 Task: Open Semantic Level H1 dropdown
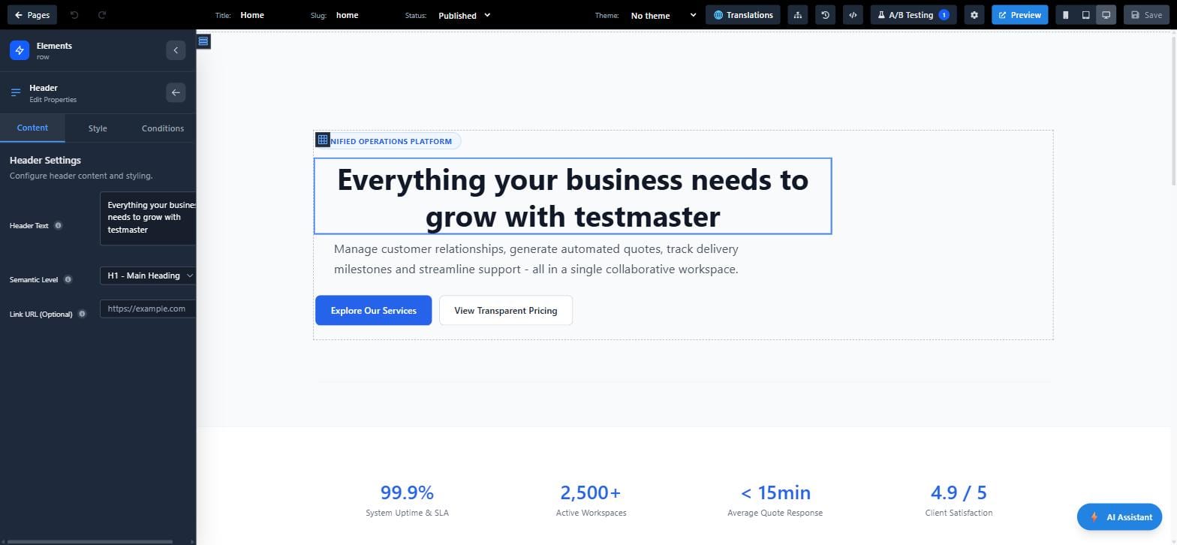[x=148, y=276]
